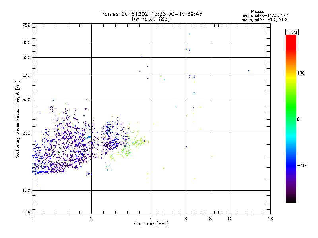Click the '[deg]' colorbar unit label
318x238 pixels.
point(292,32)
